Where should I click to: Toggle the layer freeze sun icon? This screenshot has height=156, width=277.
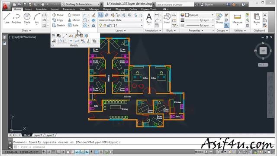click(105, 26)
